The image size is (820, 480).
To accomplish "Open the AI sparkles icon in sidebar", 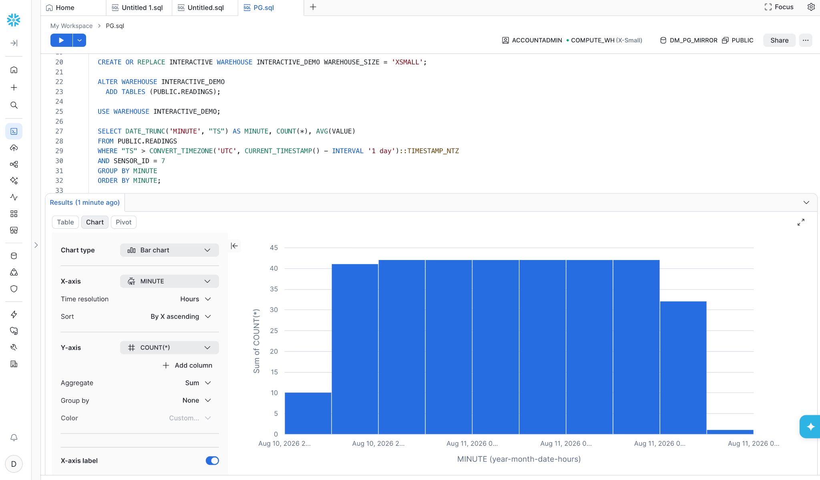I will 14,181.
